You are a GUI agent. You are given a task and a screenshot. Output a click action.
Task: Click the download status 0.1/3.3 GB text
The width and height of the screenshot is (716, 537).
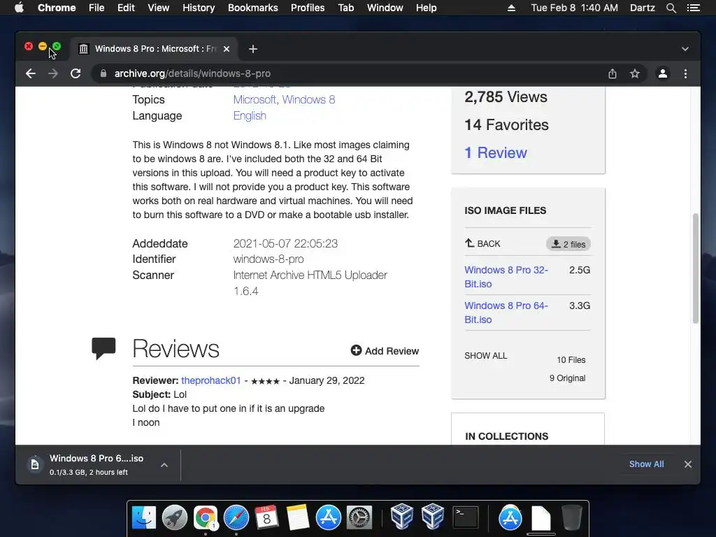89,472
